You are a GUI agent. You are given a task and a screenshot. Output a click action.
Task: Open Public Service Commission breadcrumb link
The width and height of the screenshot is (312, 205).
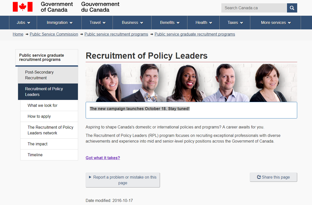(x=54, y=34)
